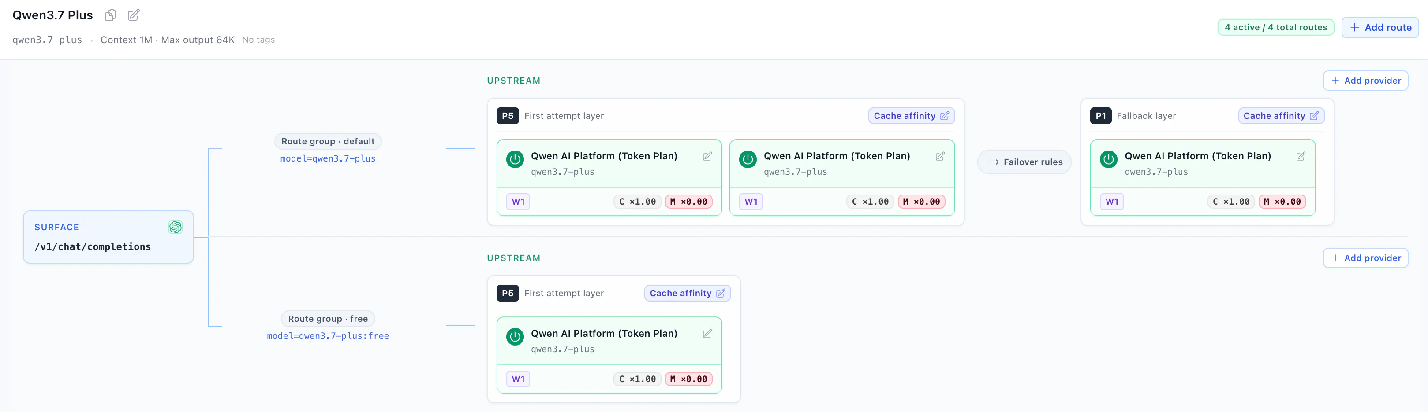Select the /v1/chat/completions surface path

coord(93,247)
